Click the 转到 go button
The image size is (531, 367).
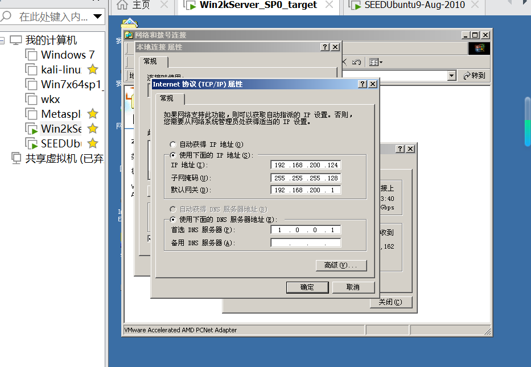coord(474,76)
